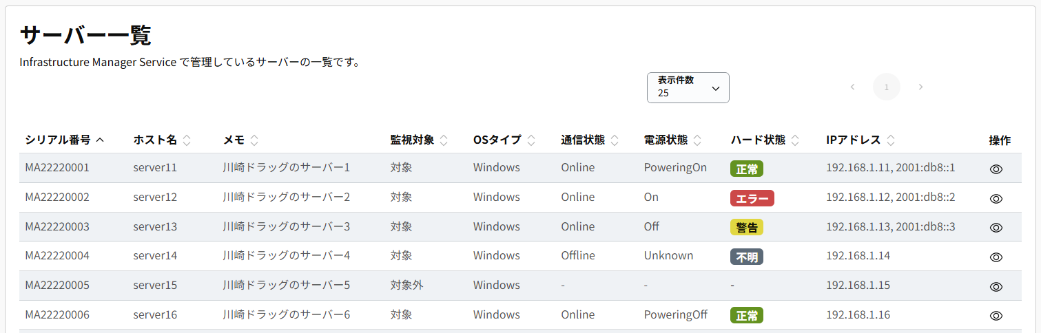
Task: Sort by 電源状態 sort arrows
Action: pyautogui.click(x=697, y=140)
